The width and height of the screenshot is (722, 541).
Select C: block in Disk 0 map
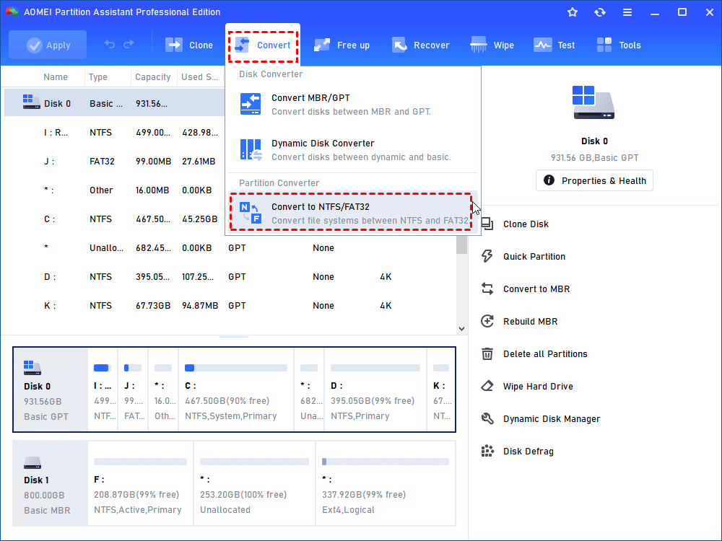click(x=236, y=390)
